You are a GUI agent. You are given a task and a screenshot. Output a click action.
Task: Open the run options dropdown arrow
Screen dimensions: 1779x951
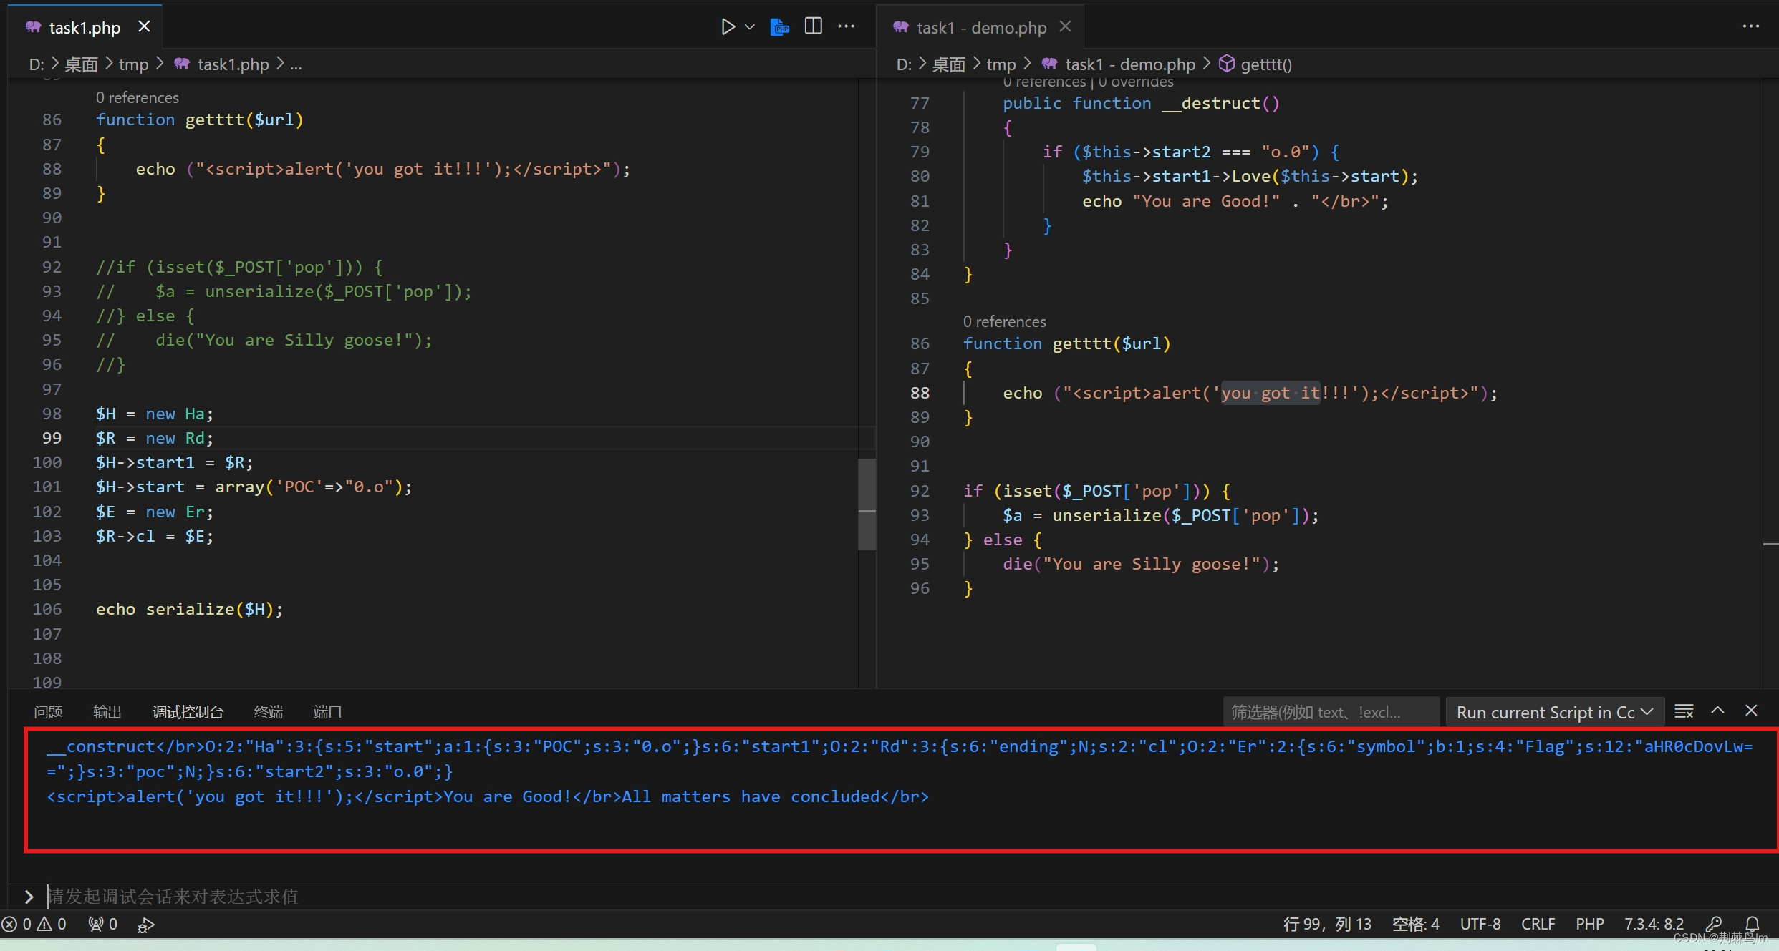(750, 27)
